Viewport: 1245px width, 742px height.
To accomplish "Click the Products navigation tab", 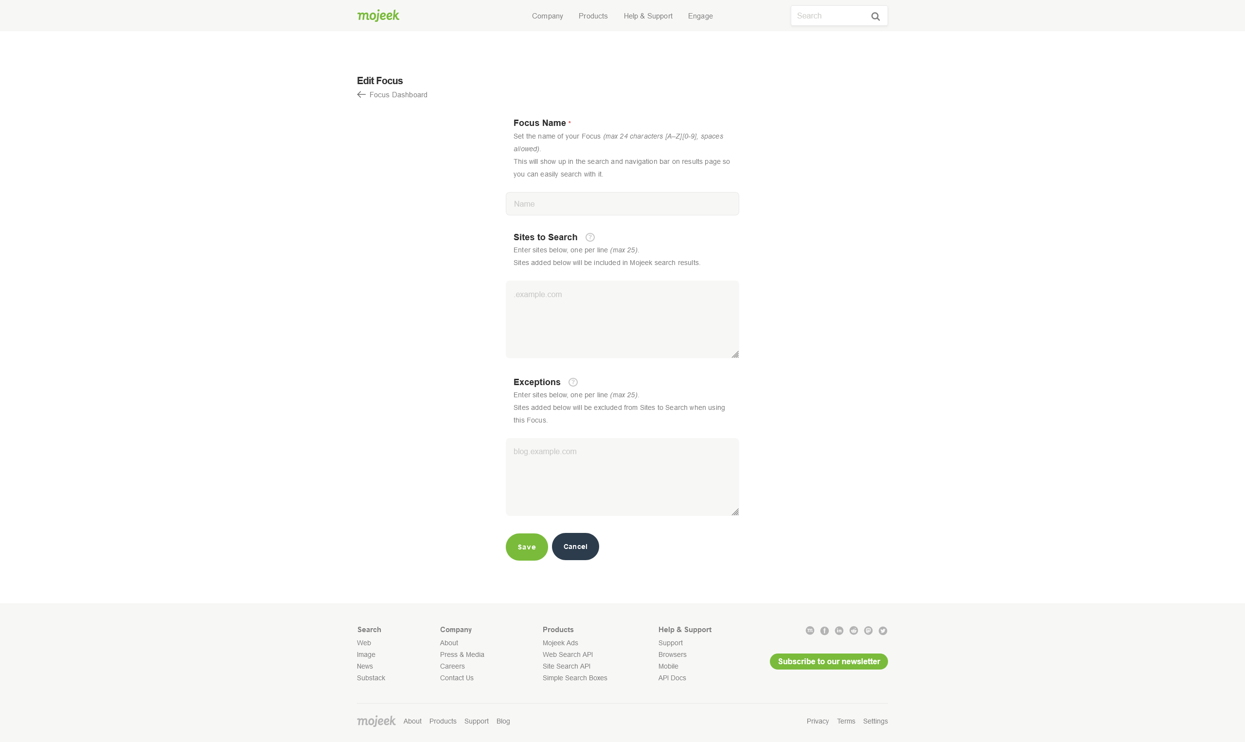I will pyautogui.click(x=592, y=16).
